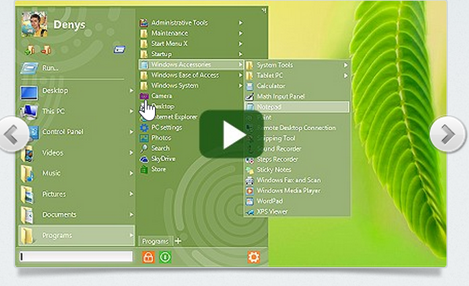The image size is (469, 286).
Task: Expand System Tools submenu arrow
Action: point(346,65)
